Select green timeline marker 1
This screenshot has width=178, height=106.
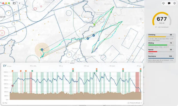pos(73,71)
